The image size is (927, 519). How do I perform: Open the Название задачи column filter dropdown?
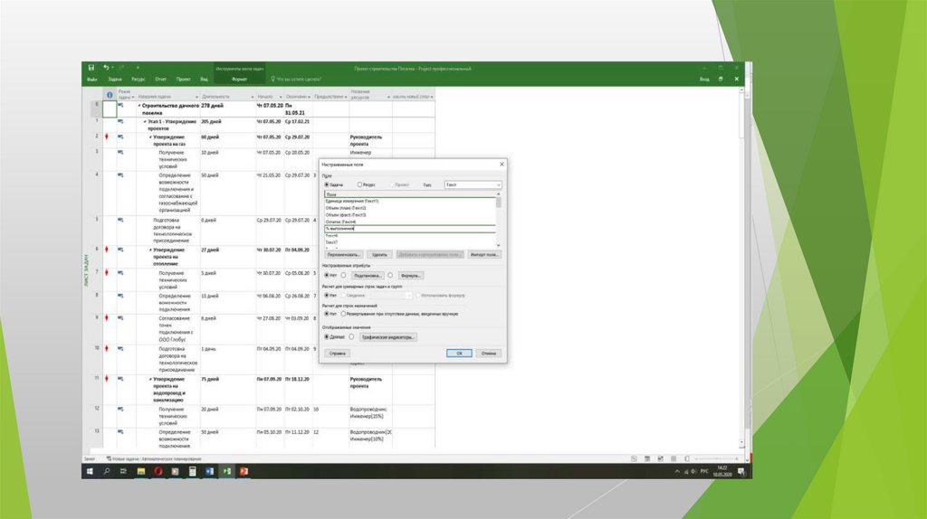(x=197, y=97)
